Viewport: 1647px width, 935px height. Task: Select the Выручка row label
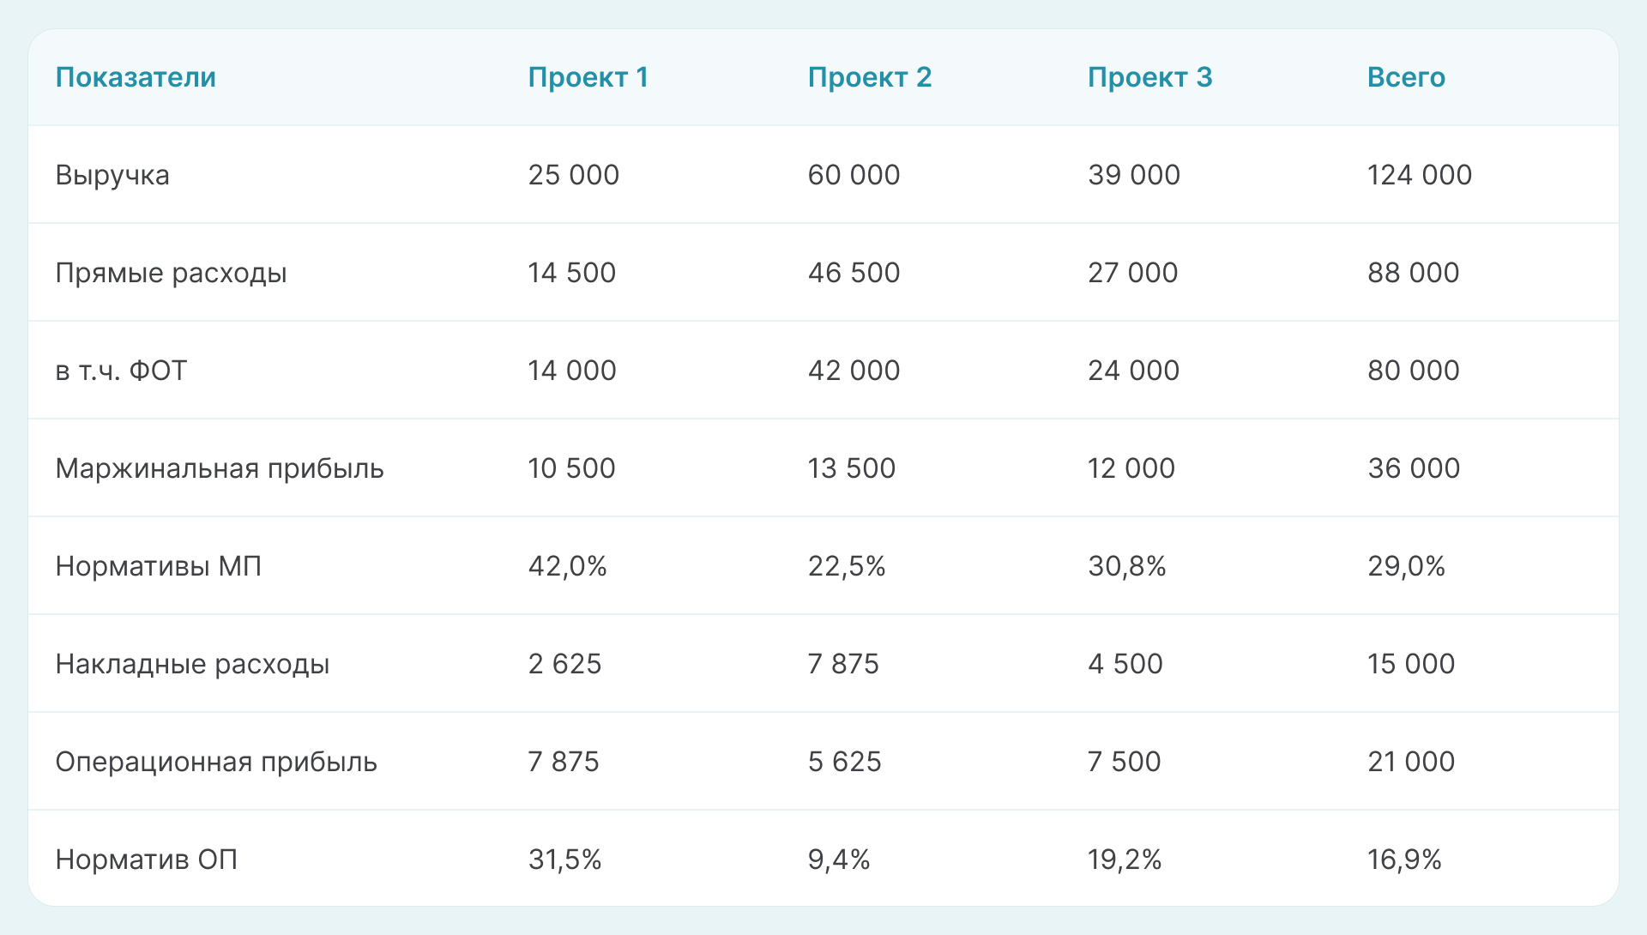[x=112, y=175]
